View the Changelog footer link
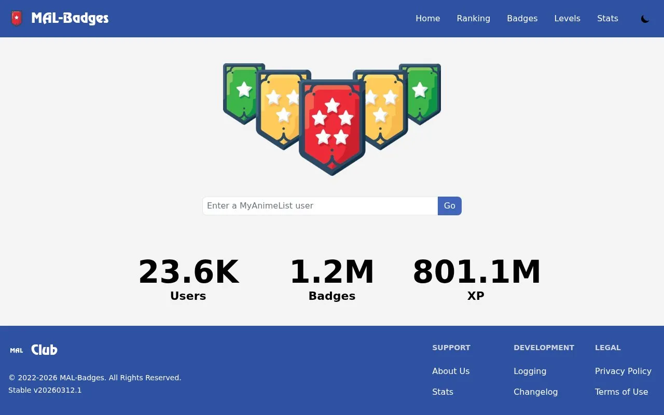Image resolution: width=664 pixels, height=415 pixels. (x=536, y=392)
